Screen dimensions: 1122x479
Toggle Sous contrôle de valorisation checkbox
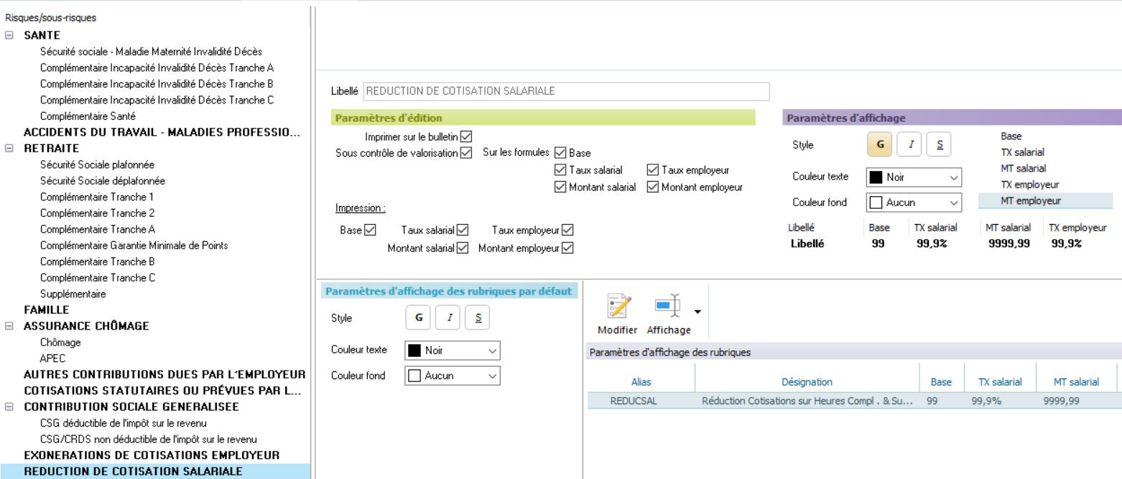[x=466, y=153]
